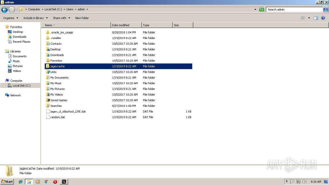The height and width of the screenshot is (185, 329).
Task: Launch Internet Explorer from taskbar
Action: (21, 182)
